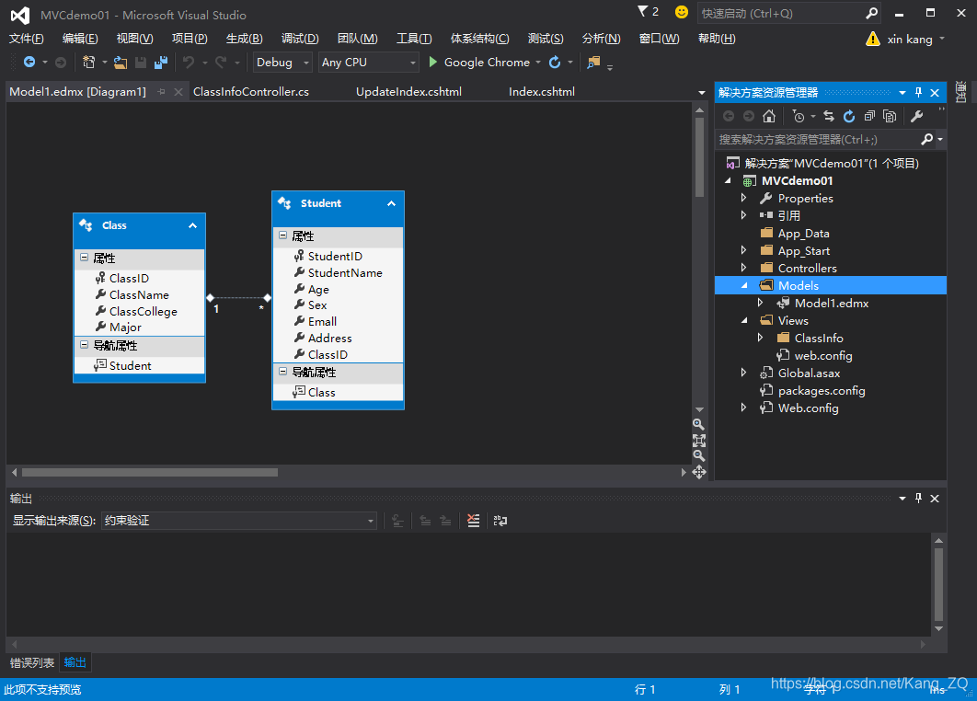This screenshot has height=701, width=977.
Task: Select the Web.config file
Action: pyautogui.click(x=808, y=408)
